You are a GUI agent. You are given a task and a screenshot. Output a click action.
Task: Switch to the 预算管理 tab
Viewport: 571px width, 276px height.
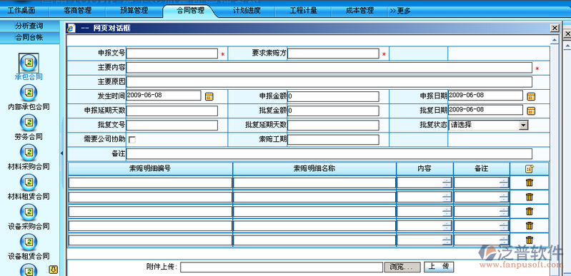point(134,11)
